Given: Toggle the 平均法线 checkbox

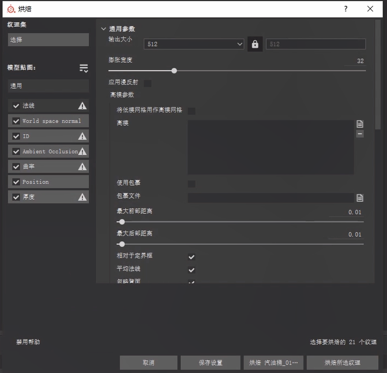Looking at the screenshot, I should coord(191,270).
